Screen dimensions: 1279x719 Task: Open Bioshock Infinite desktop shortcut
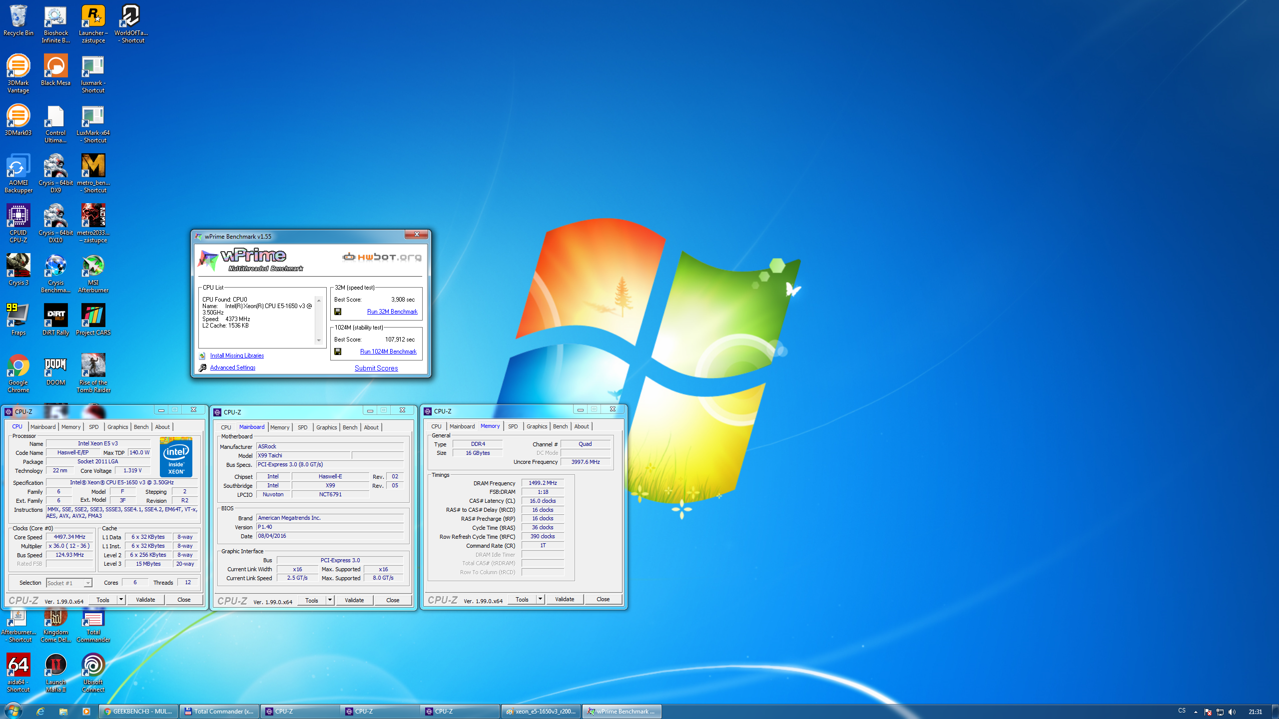pos(55,24)
